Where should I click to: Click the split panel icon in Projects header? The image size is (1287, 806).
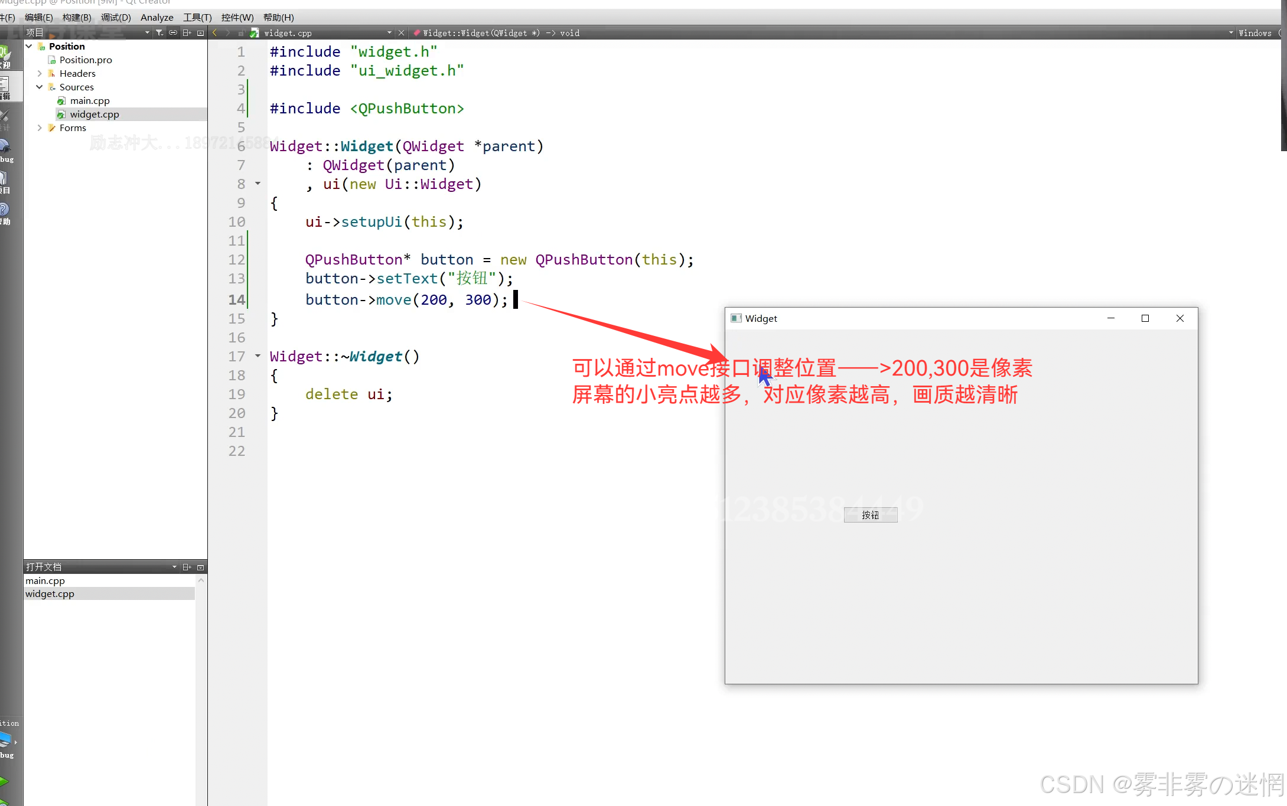[187, 33]
